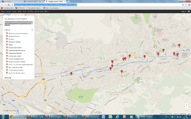Click the highlighted map description text
191x119 pixels.
point(19,23)
